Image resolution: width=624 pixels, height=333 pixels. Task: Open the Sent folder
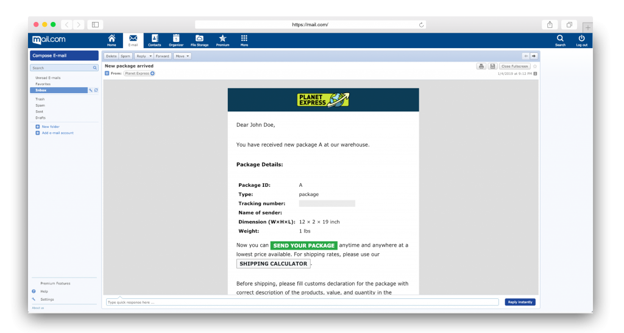tap(40, 111)
